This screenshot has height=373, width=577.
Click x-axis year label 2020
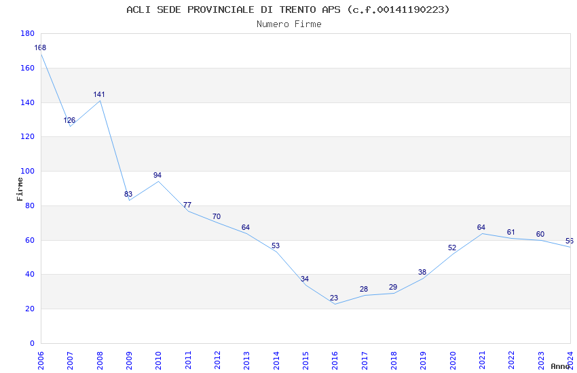(x=453, y=361)
